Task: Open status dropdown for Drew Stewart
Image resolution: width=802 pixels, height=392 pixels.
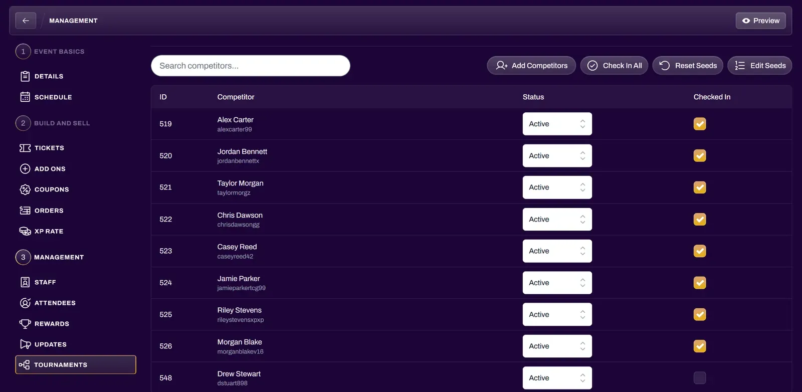Action: [557, 378]
